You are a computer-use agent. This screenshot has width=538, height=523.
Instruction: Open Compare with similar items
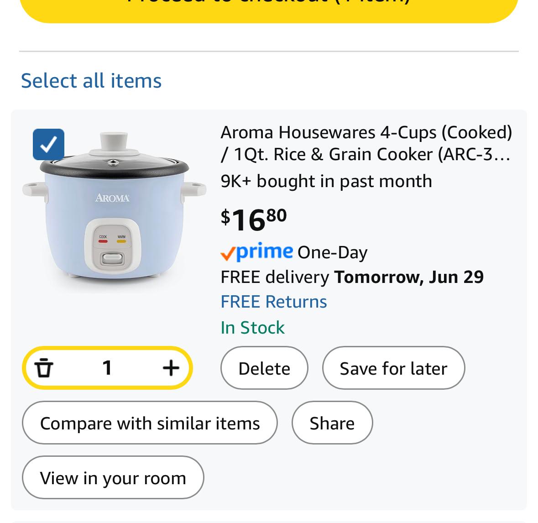150,423
